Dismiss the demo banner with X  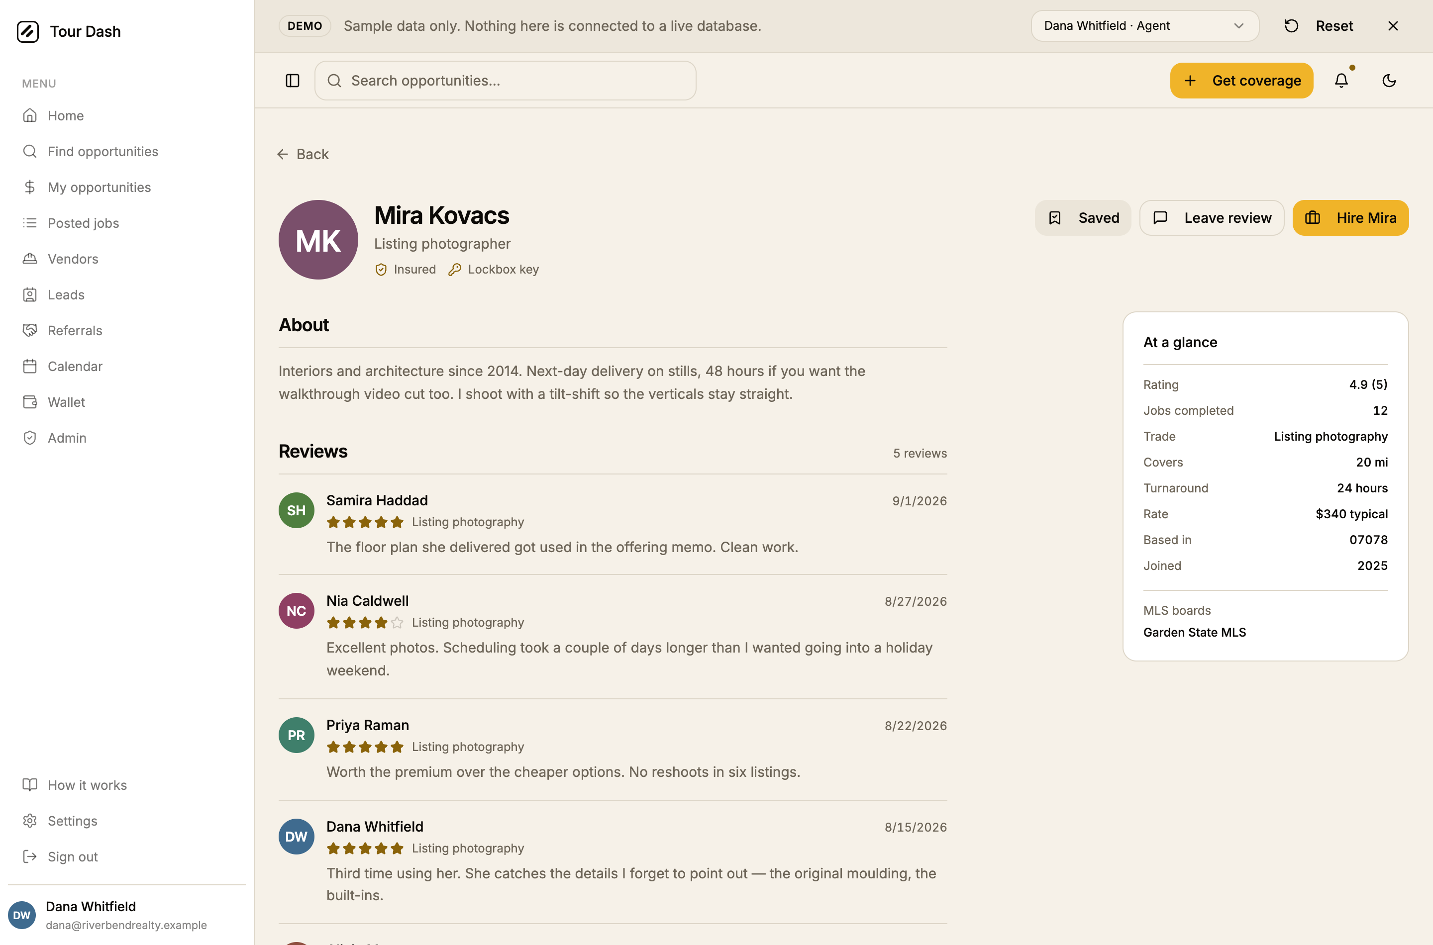(1393, 26)
